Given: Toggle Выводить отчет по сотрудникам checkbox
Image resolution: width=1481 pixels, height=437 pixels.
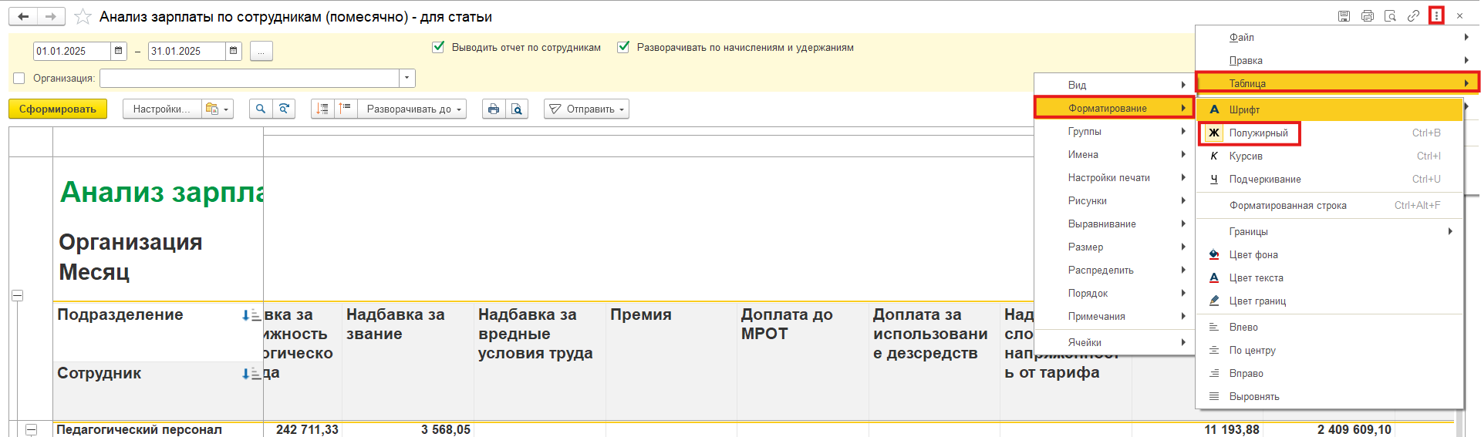Looking at the screenshot, I should (x=438, y=47).
